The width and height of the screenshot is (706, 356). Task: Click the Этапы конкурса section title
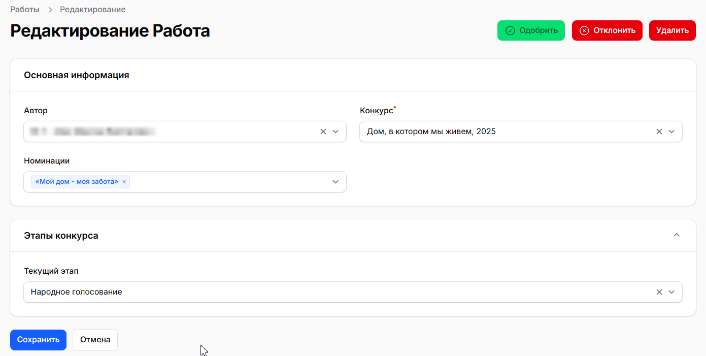61,236
